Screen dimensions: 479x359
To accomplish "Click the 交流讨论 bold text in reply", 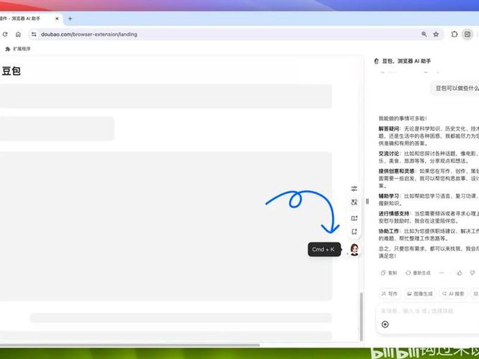I will 389,154.
